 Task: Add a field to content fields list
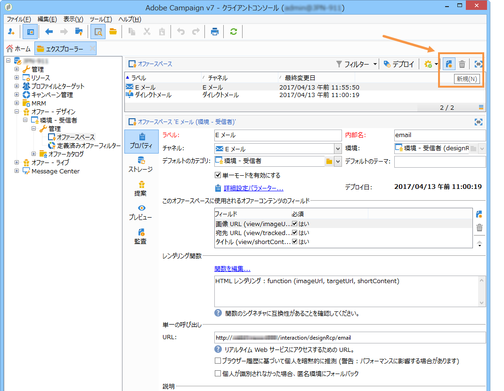click(479, 214)
